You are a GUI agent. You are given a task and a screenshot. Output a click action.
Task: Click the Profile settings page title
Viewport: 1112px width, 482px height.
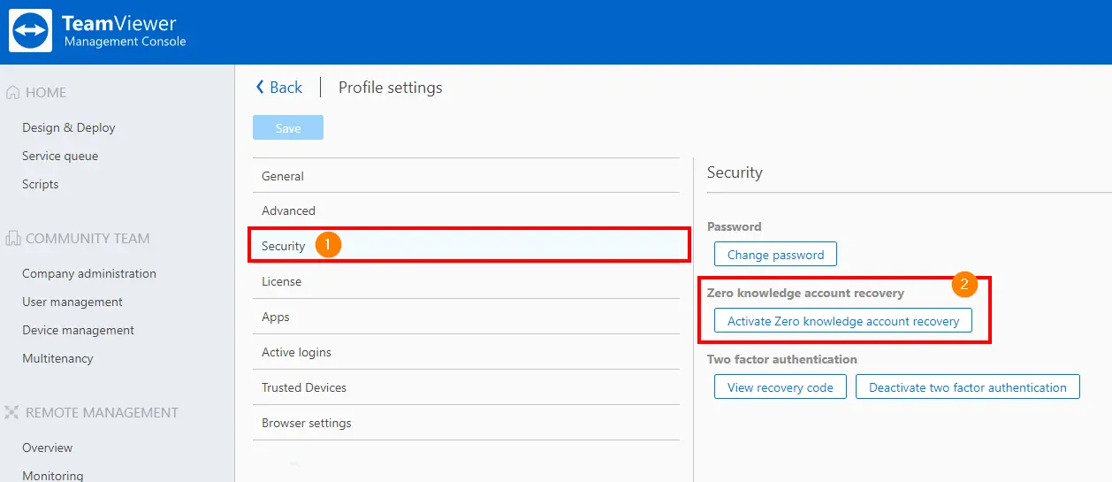[391, 87]
